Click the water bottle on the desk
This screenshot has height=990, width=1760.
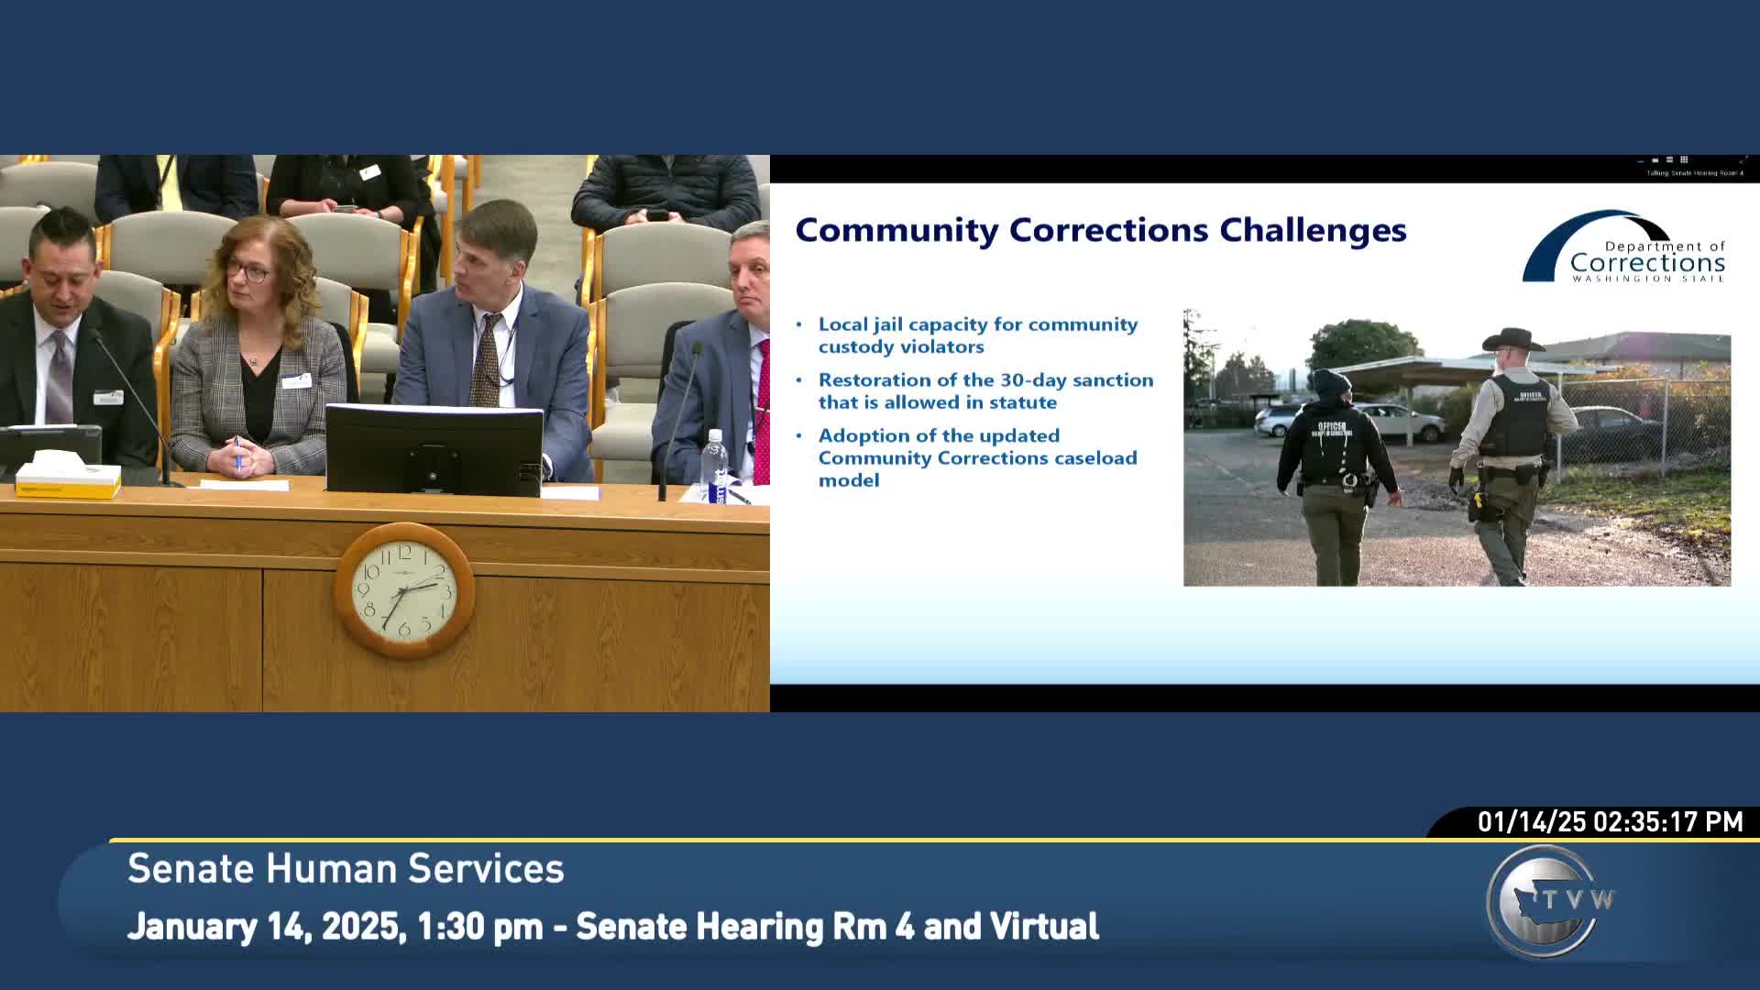pyautogui.click(x=715, y=466)
